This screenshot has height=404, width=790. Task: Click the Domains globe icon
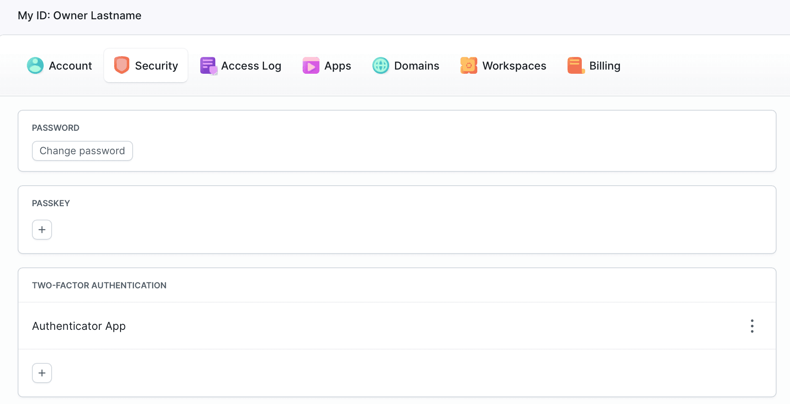pos(381,65)
